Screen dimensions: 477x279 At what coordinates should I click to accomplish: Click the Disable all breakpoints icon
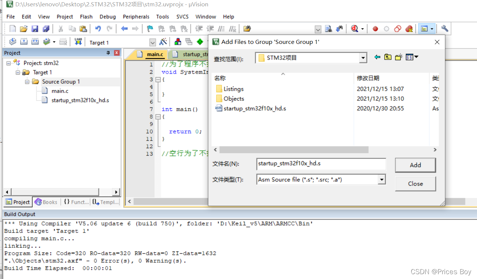(398, 29)
